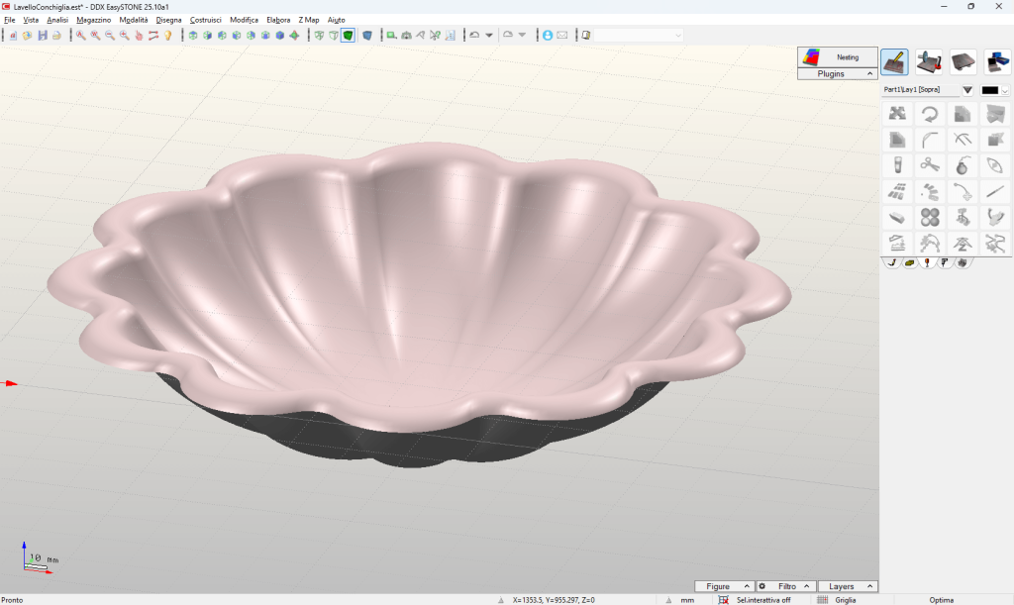Click the four circles tool icon
The height and width of the screenshot is (605, 1014).
930,217
